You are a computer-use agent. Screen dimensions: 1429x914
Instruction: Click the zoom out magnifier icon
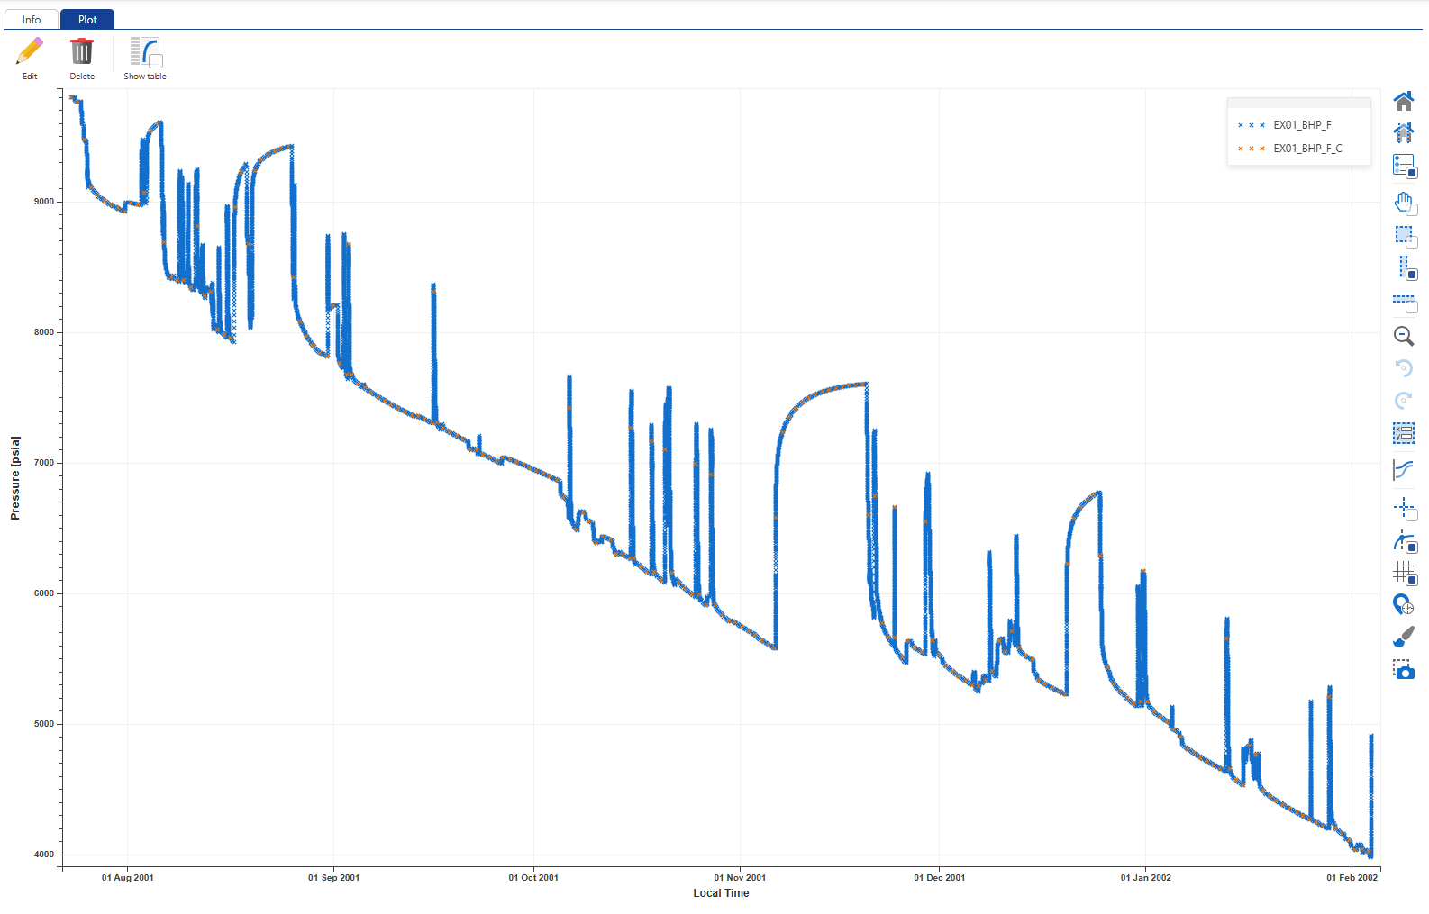coord(1404,336)
